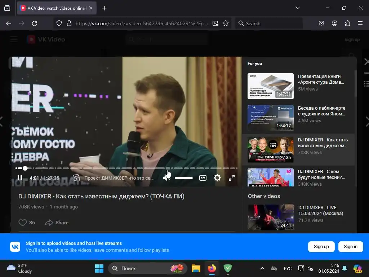This screenshot has width=369, height=277.
Task: Click the vk.com address bar URL
Action: (142, 23)
